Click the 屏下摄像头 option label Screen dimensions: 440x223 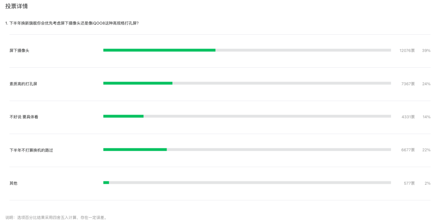[x=20, y=51]
